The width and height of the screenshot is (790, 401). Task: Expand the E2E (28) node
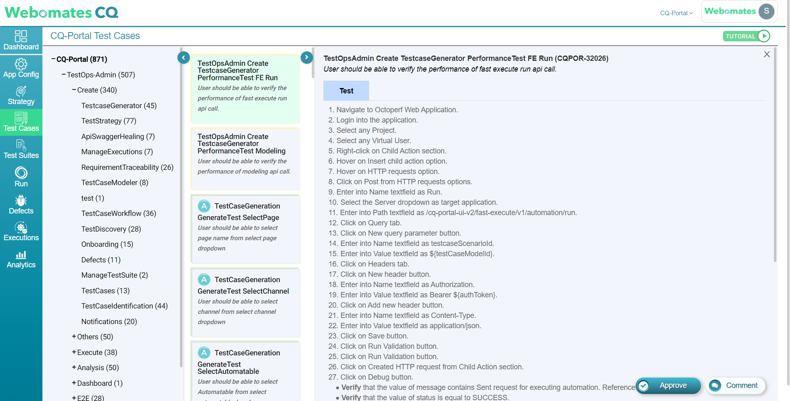pos(74,398)
